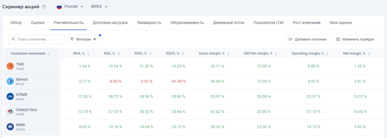Switch to the Оценка tab

click(38, 23)
